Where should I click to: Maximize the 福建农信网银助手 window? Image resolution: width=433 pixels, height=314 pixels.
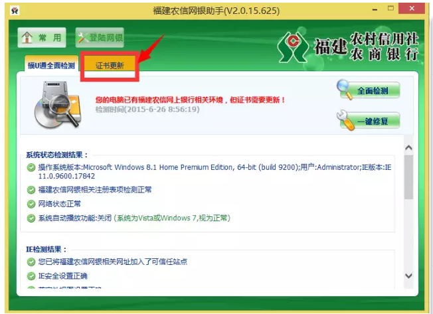click(390, 8)
